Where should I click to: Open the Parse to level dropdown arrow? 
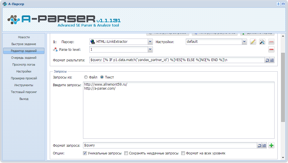point(150,49)
